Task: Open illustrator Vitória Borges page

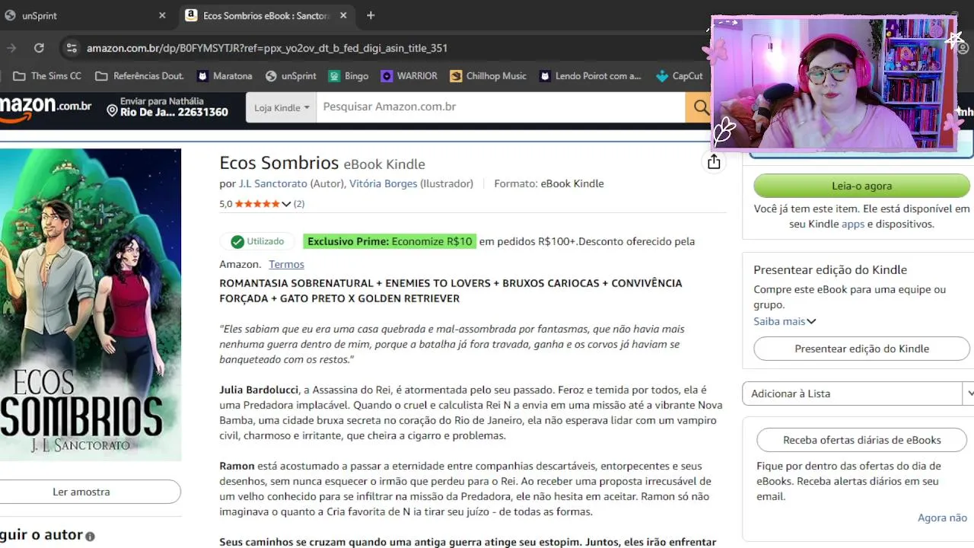Action: pos(383,183)
